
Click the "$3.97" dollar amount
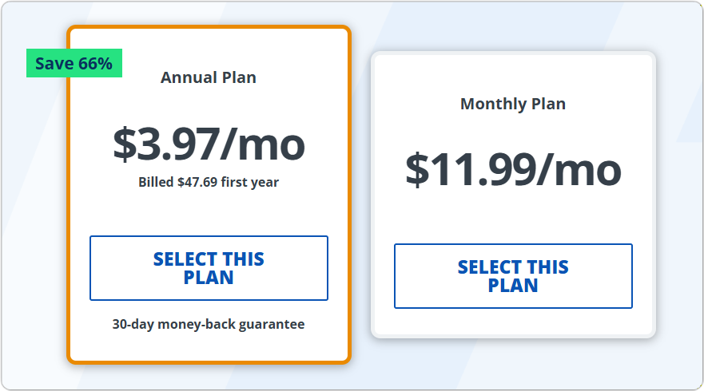(165, 144)
